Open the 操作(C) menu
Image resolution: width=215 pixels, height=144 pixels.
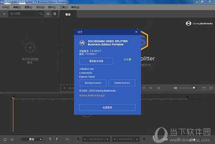pyautogui.click(x=52, y=7)
